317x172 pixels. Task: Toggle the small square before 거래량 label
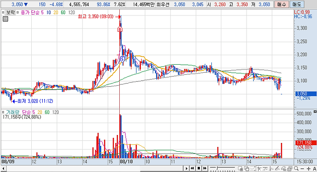coord(3,112)
